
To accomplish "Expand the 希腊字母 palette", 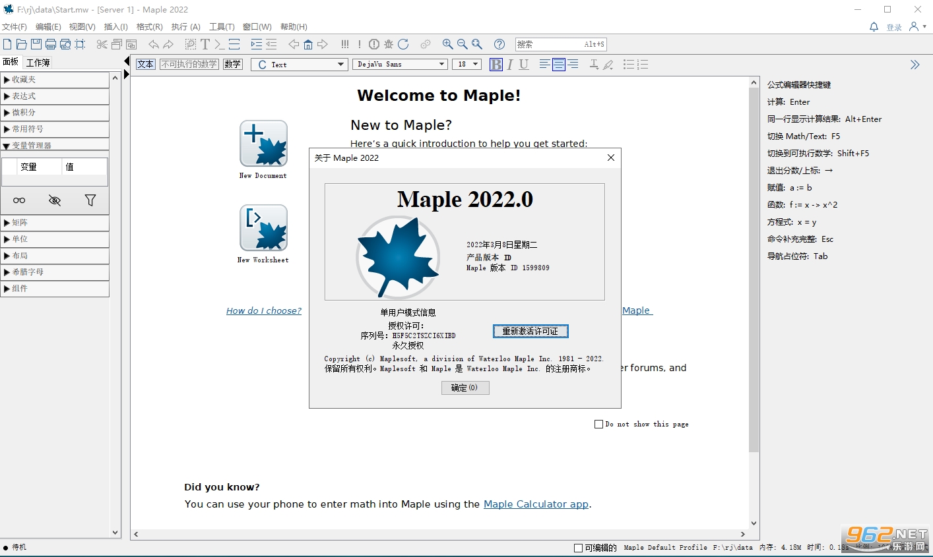I will coord(55,272).
